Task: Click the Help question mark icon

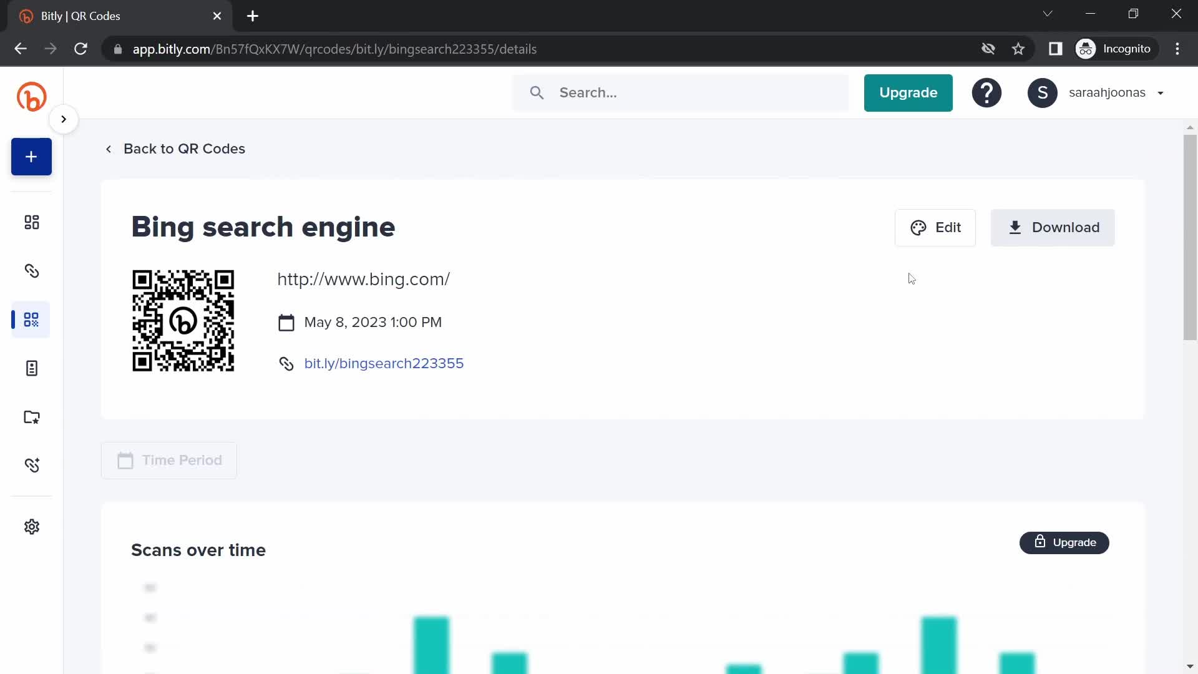Action: tap(986, 92)
